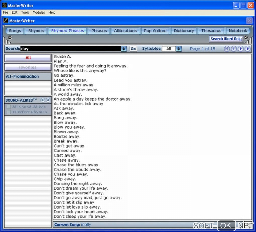Viewport: 256px width, 232px height.
Task: Open the Tools menu
Action: point(25,12)
